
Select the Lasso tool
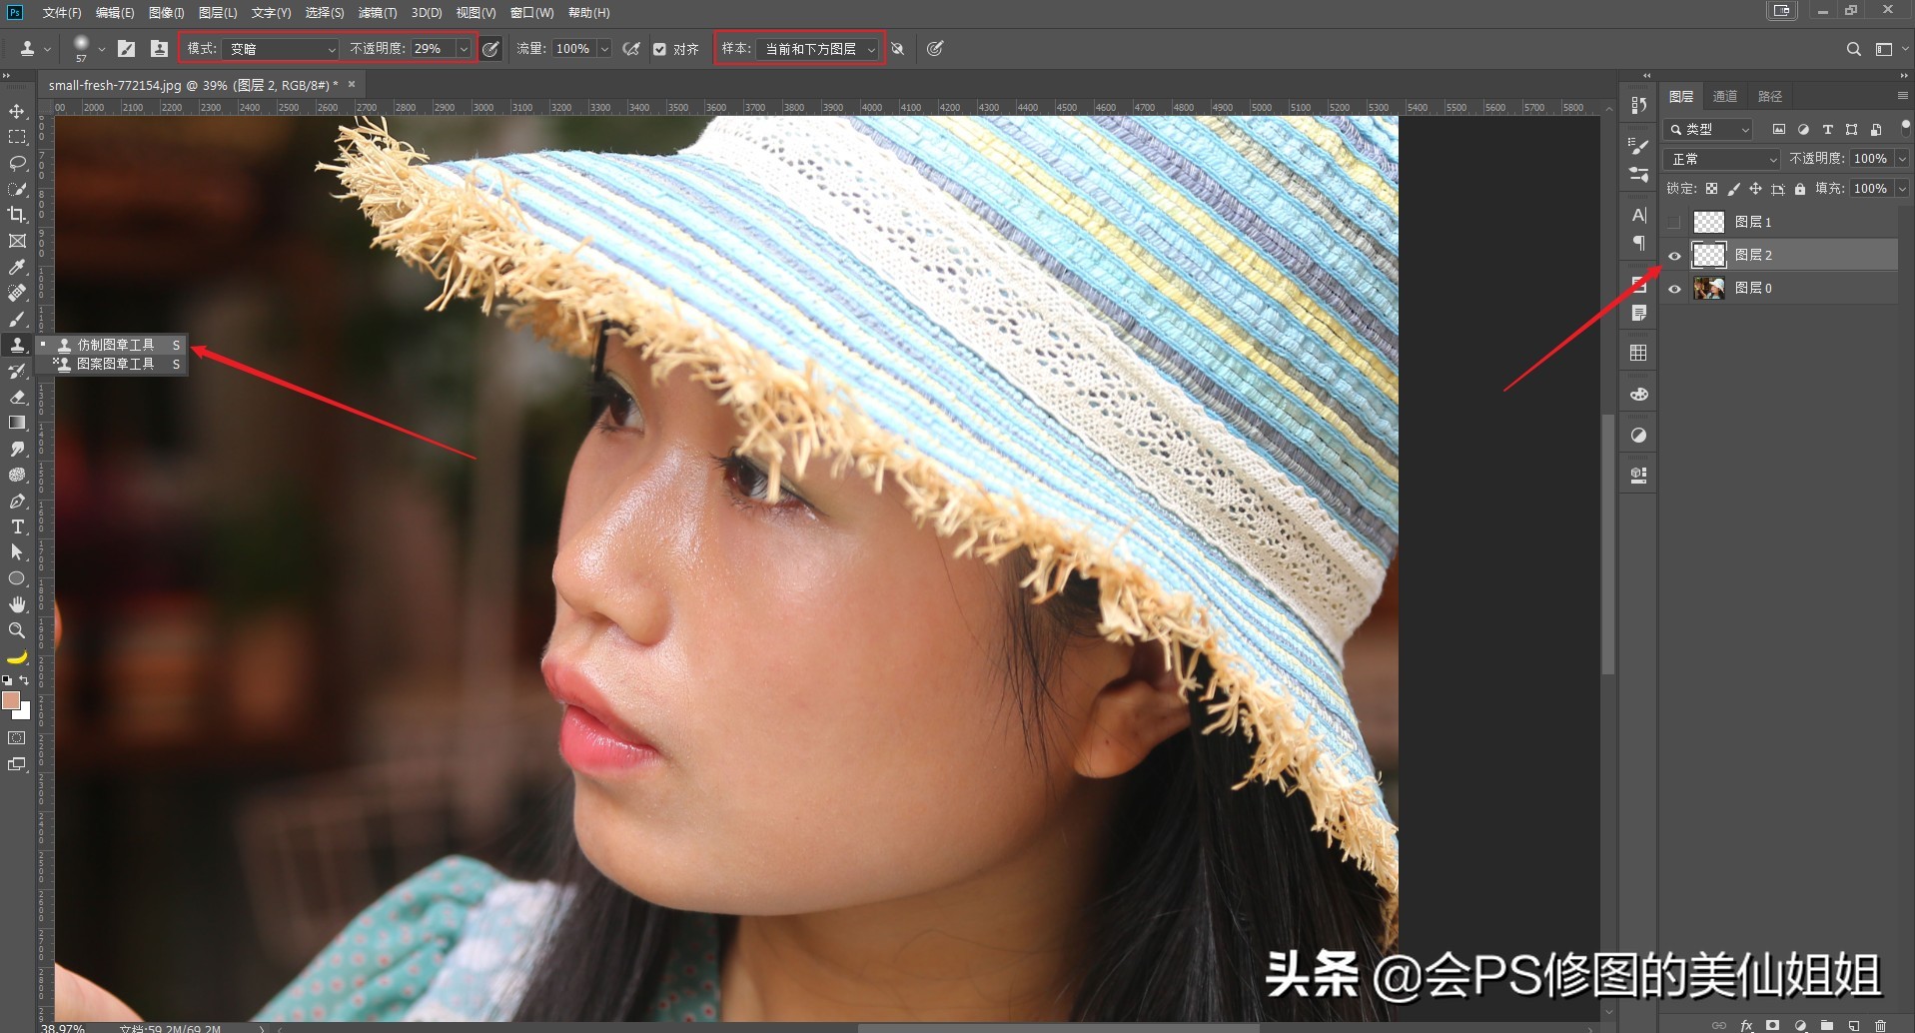pos(17,163)
